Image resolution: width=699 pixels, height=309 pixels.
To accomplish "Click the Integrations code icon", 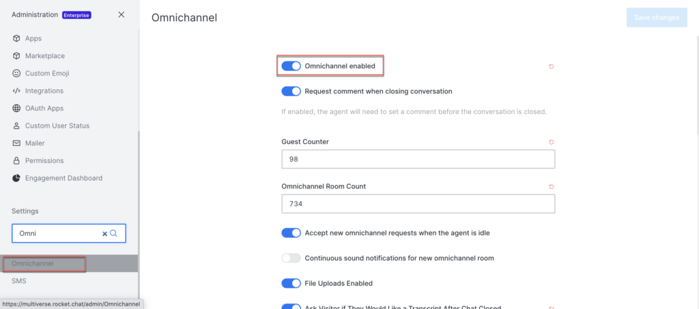I will point(16,91).
